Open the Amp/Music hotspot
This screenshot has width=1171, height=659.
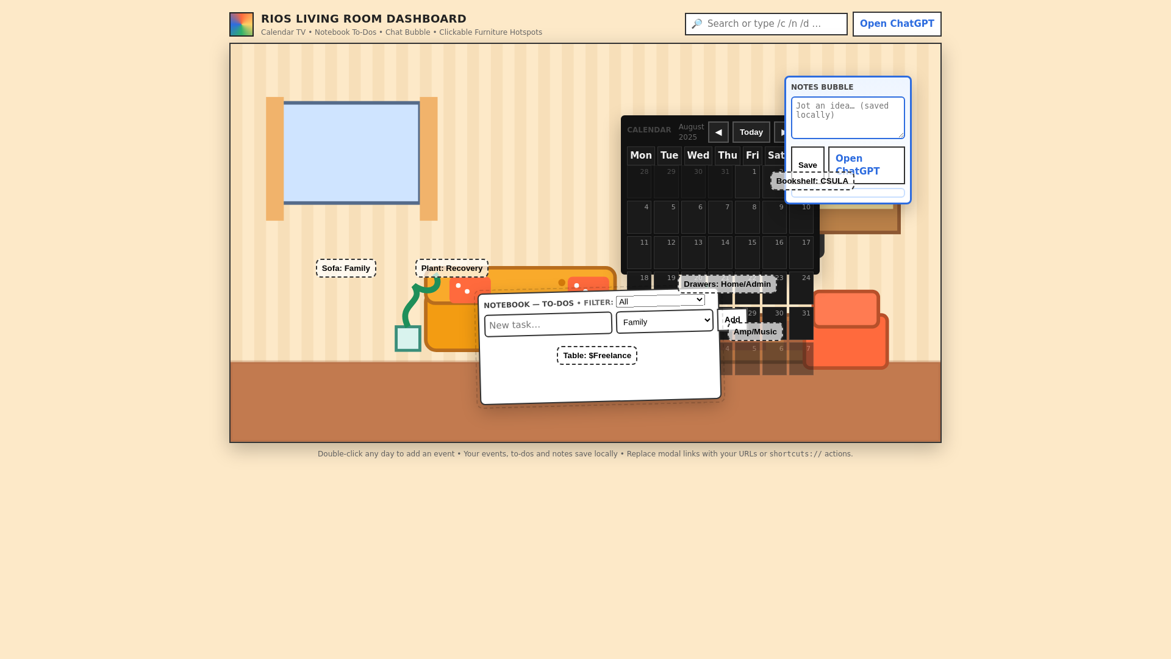pos(755,331)
